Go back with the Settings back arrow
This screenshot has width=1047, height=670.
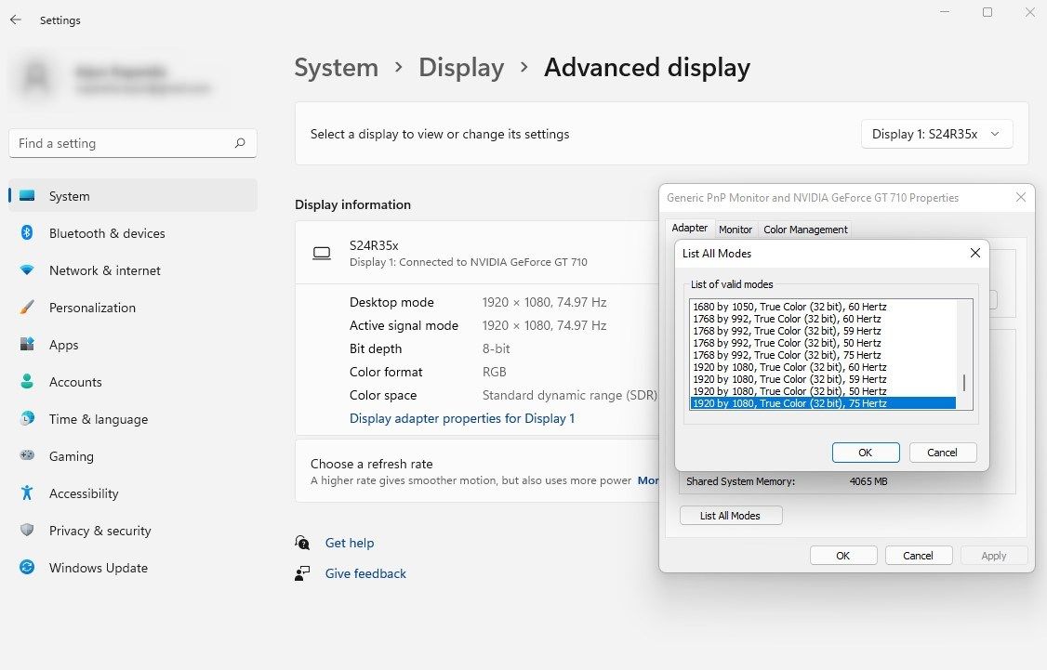tap(16, 20)
